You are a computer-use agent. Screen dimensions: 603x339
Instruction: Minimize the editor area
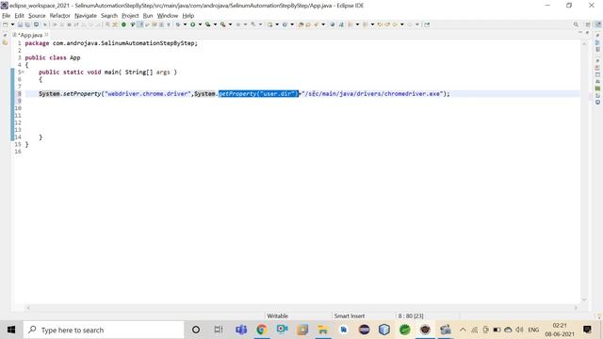click(x=580, y=33)
